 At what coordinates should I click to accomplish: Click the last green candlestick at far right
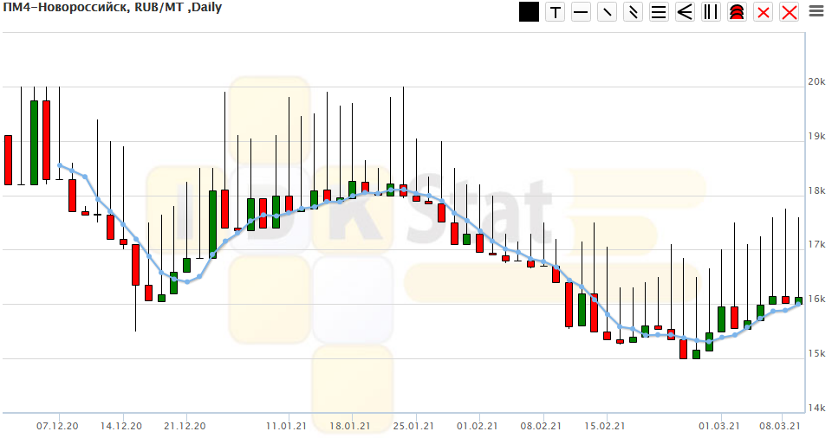click(x=798, y=301)
